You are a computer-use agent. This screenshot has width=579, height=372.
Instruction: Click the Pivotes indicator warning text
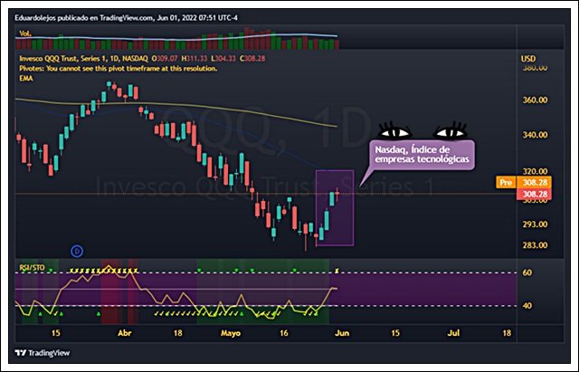(x=119, y=69)
